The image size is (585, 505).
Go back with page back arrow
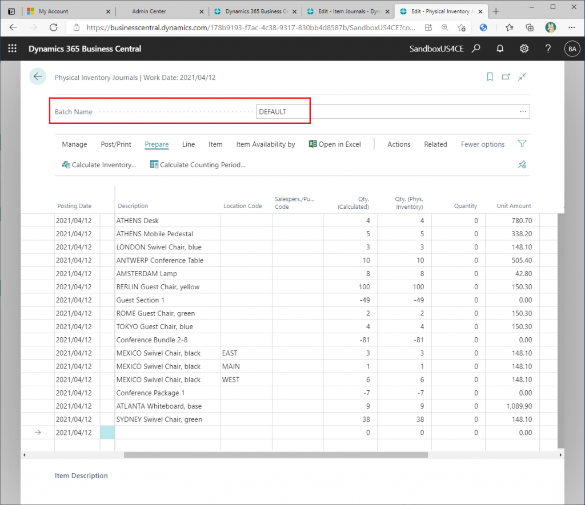[x=38, y=76]
